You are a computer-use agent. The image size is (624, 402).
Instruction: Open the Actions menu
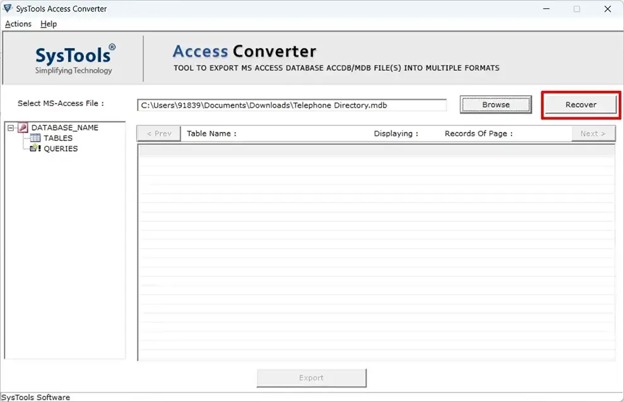point(18,24)
